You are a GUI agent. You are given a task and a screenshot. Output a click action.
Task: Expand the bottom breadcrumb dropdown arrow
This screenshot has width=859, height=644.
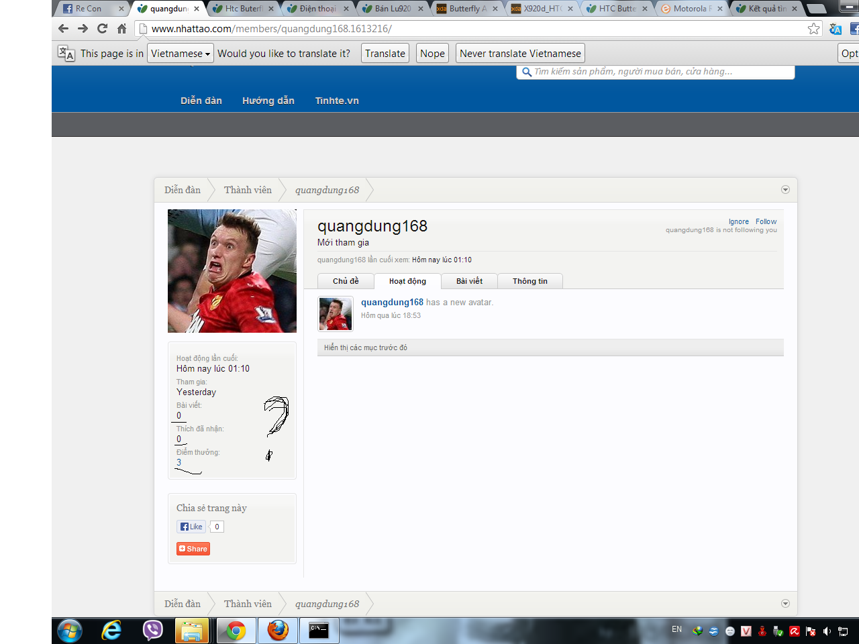pyautogui.click(x=785, y=604)
